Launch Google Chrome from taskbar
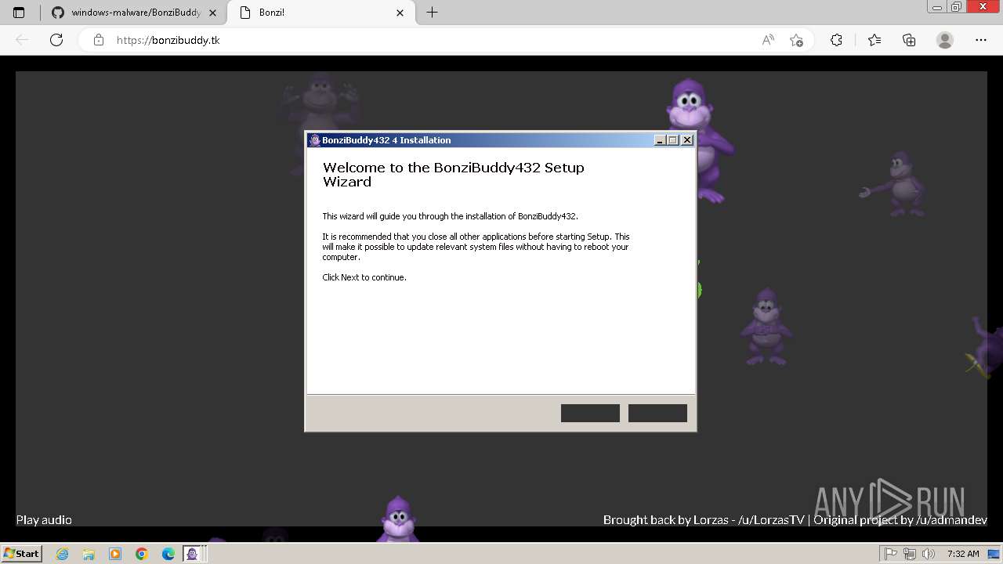1003x564 pixels. (x=142, y=554)
